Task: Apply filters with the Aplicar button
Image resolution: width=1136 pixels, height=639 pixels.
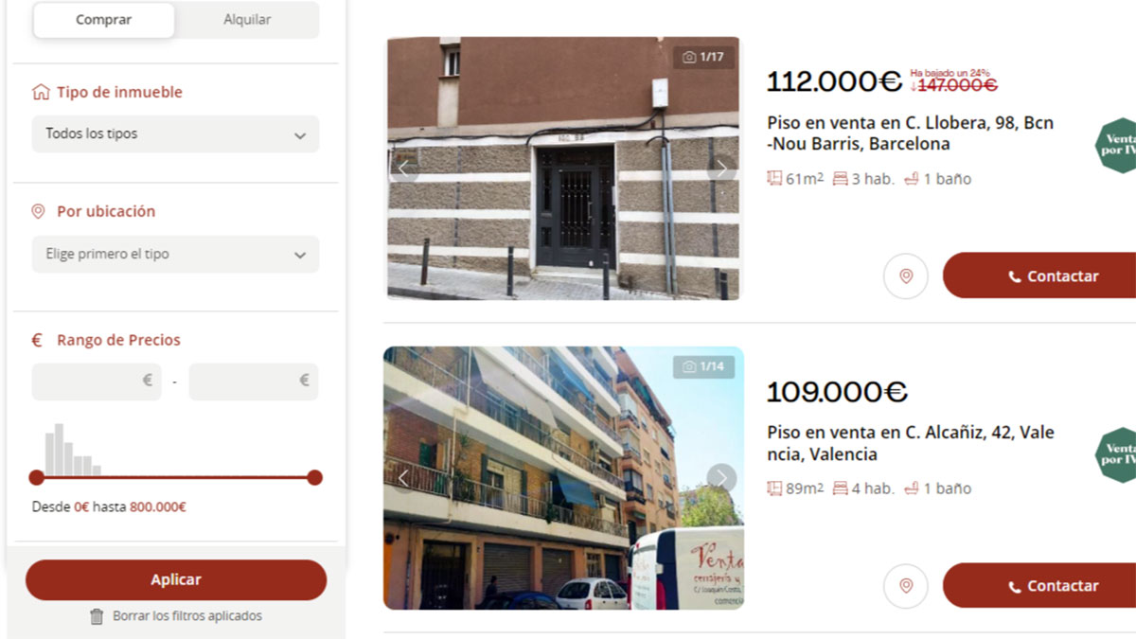Action: click(176, 579)
